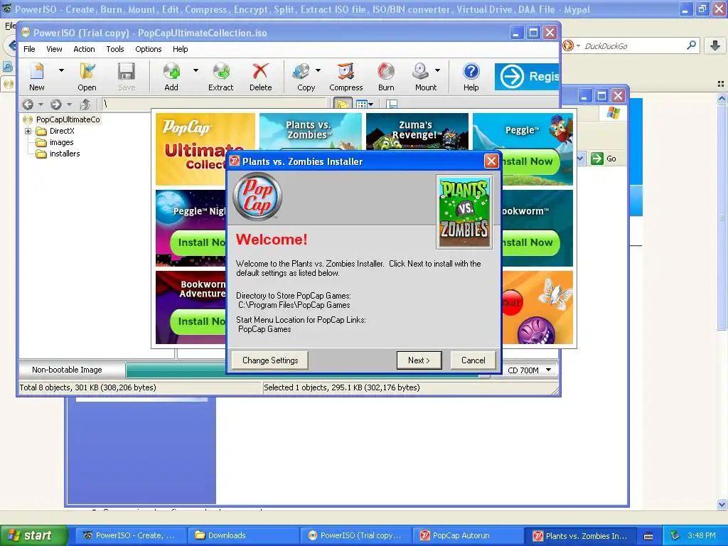Viewport: 728px width, 546px height.
Task: Click the keyboard icon in the system tray
Action: [648, 536]
